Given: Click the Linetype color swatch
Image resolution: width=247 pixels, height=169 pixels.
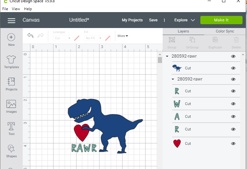Looking at the screenshot, I should coord(77,38).
